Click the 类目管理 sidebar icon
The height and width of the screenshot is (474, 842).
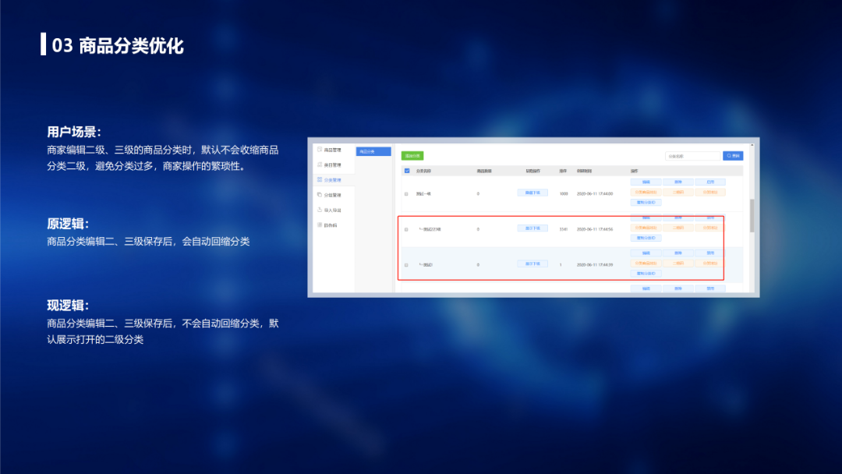click(x=320, y=164)
